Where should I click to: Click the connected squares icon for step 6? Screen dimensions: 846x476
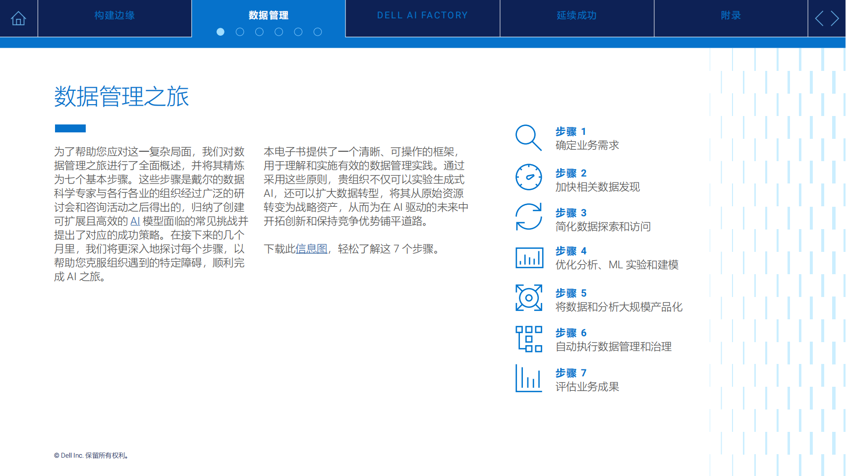pyautogui.click(x=528, y=339)
